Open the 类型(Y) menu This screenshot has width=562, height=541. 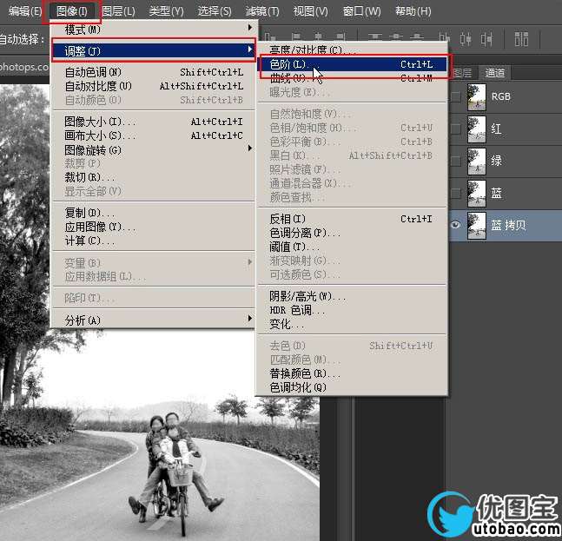pyautogui.click(x=166, y=11)
